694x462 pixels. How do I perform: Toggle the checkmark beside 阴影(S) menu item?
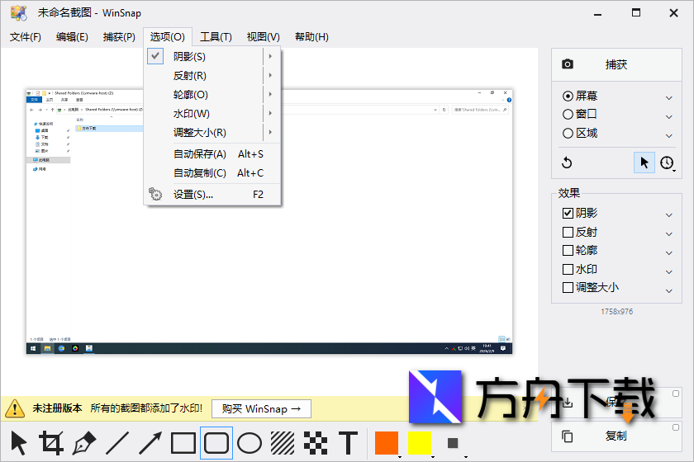155,56
